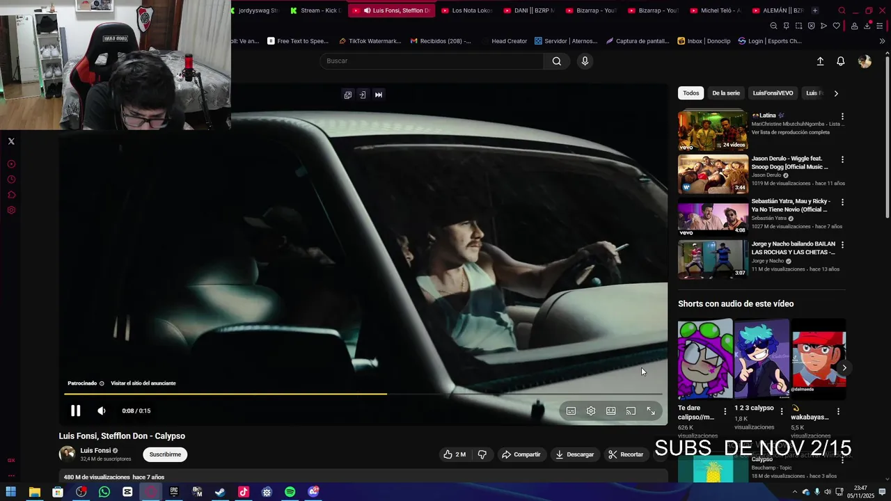Cast video to a device
Screen dimensions: 891x501
[x=631, y=411]
